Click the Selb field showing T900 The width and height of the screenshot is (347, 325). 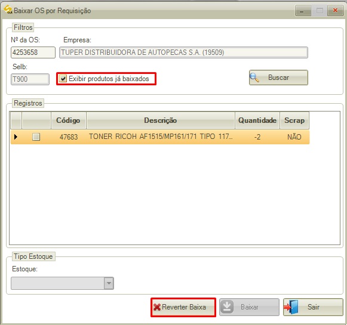30,79
